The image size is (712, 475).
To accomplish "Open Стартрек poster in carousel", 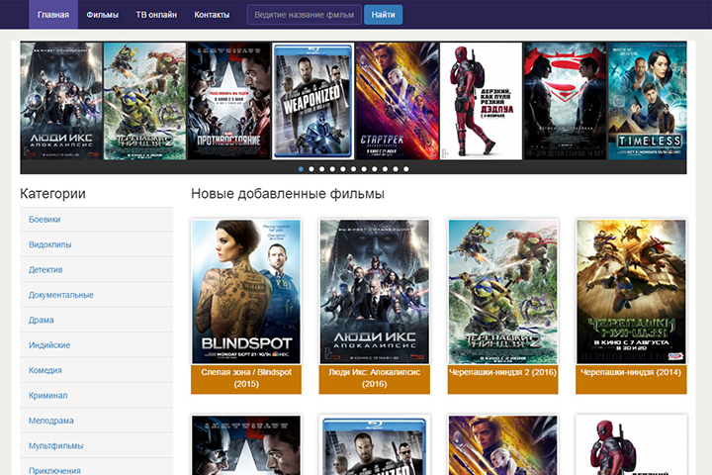I will point(397,101).
